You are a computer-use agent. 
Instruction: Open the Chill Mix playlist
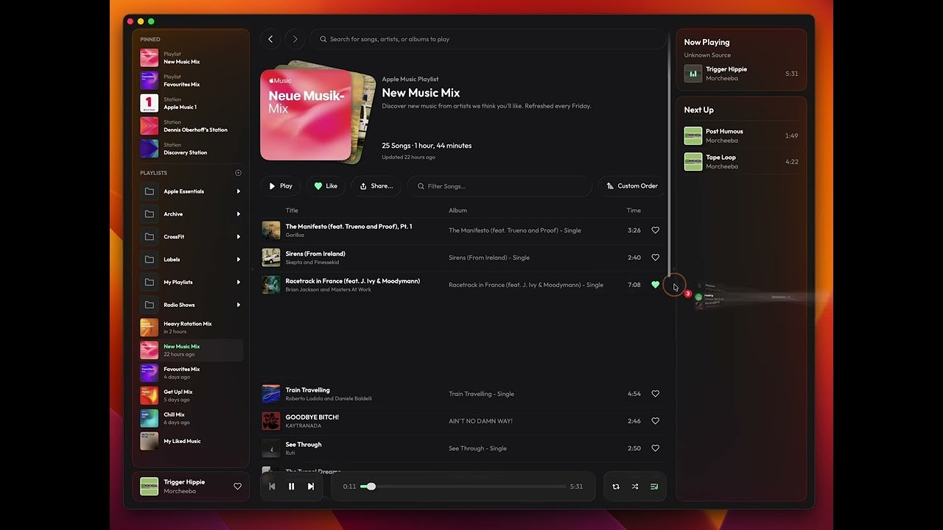coord(175,418)
